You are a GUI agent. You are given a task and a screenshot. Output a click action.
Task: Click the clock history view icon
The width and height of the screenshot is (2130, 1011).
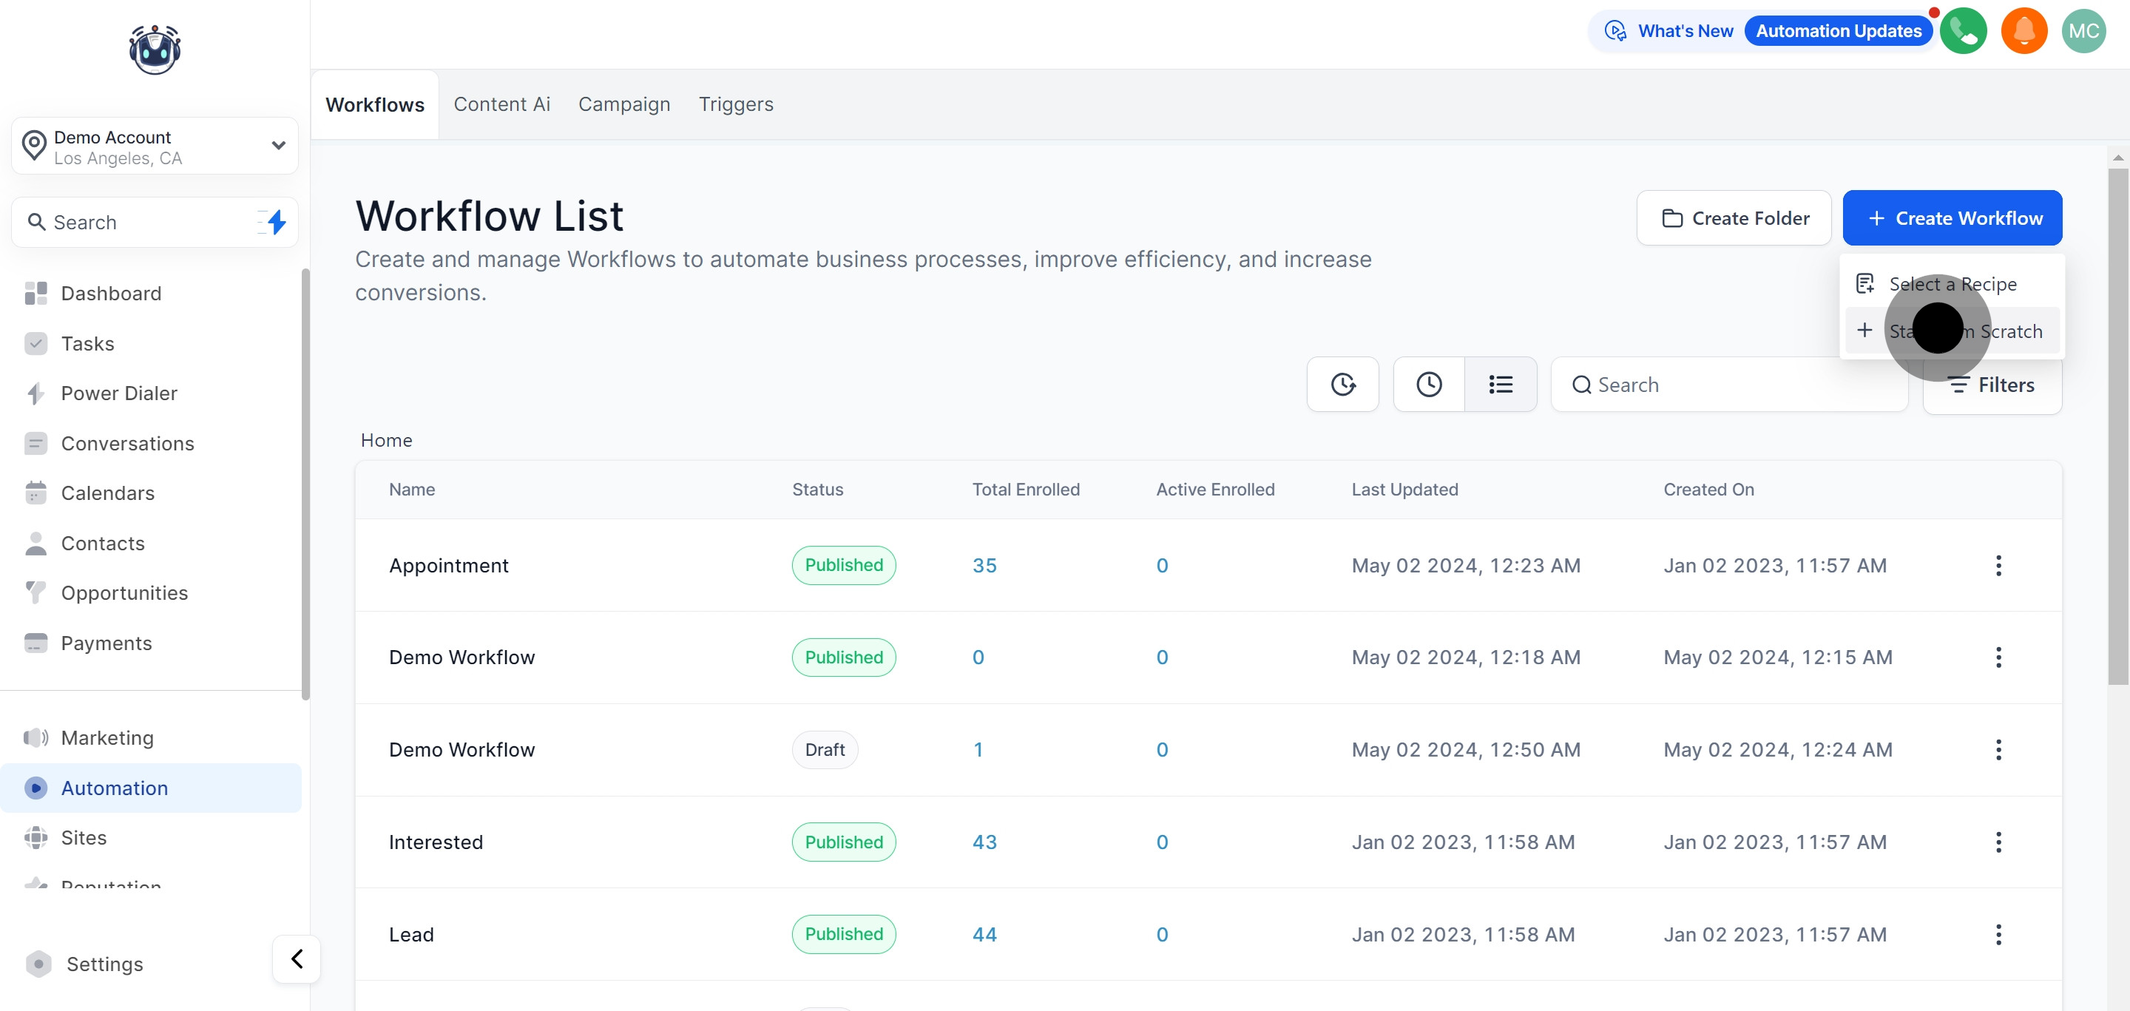click(1428, 385)
